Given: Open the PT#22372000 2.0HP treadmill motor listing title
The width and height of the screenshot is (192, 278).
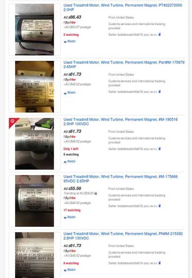Looking at the screenshot, I should (123, 8).
